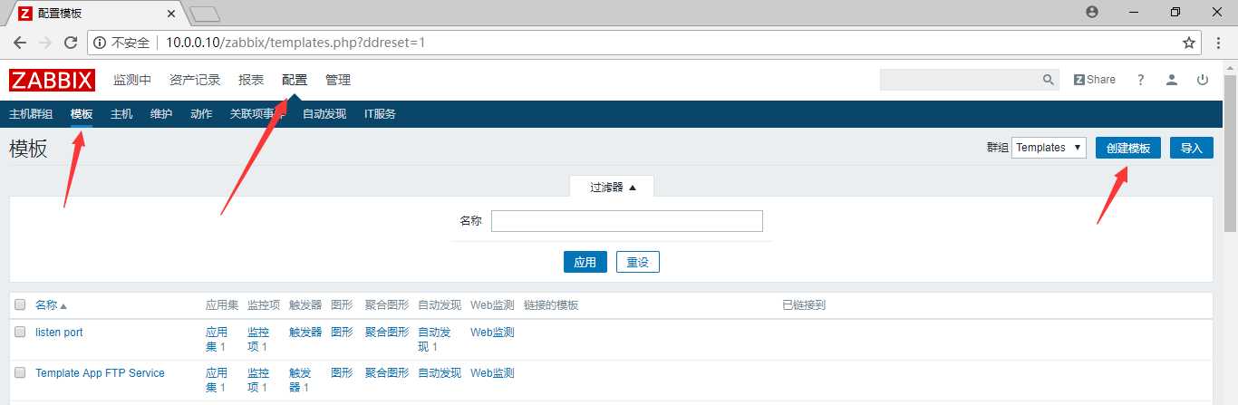This screenshot has height=405, width=1238.
Task: Open 监控项 1 for listen port
Action: (x=258, y=340)
